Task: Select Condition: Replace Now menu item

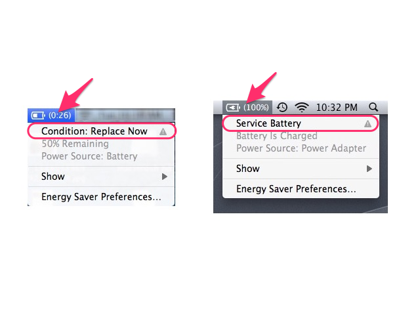Action: (x=101, y=131)
